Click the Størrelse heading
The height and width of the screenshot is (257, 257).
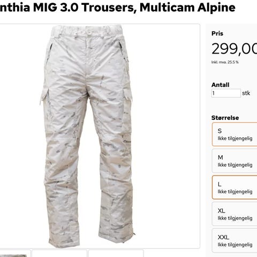click(x=225, y=118)
